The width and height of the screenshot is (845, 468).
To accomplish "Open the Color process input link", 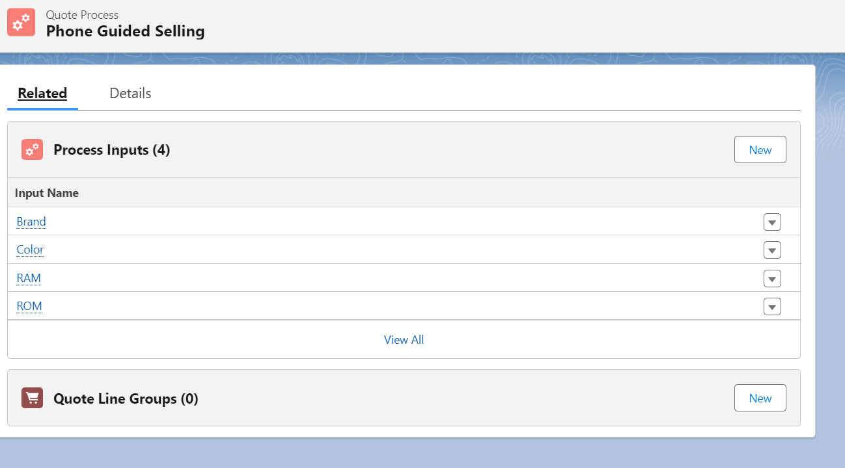I will coord(30,250).
